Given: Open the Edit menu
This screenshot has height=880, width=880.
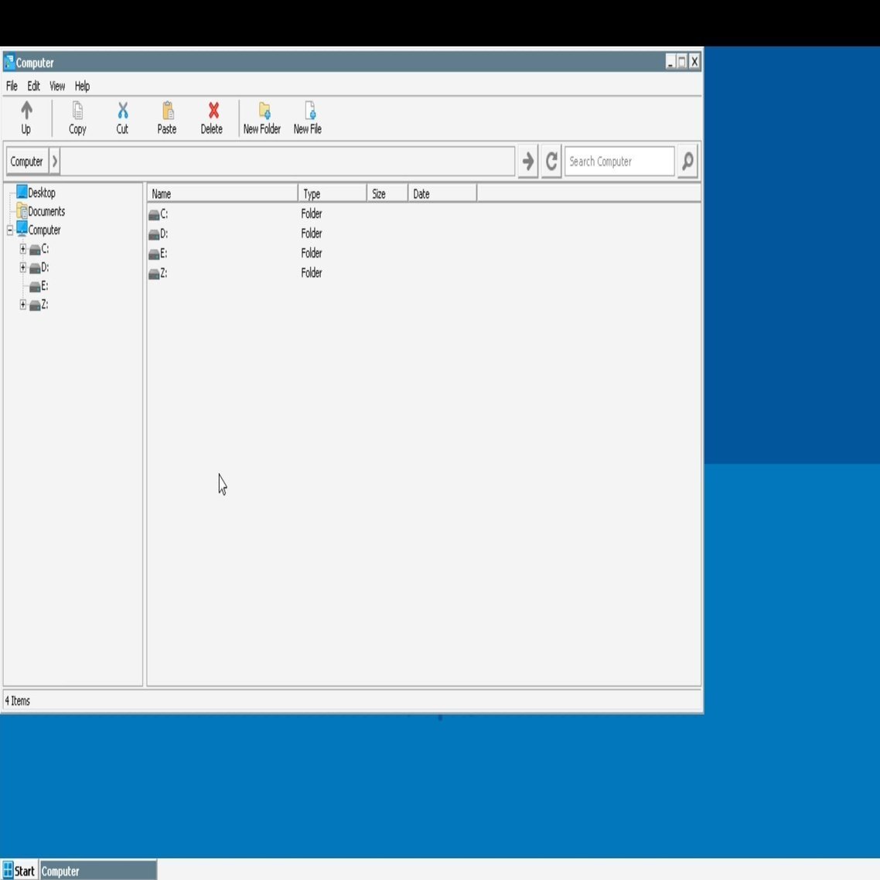Looking at the screenshot, I should 34,86.
